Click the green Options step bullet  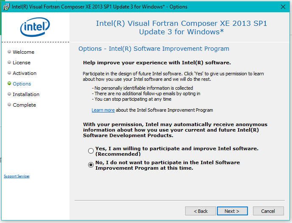tap(9, 84)
